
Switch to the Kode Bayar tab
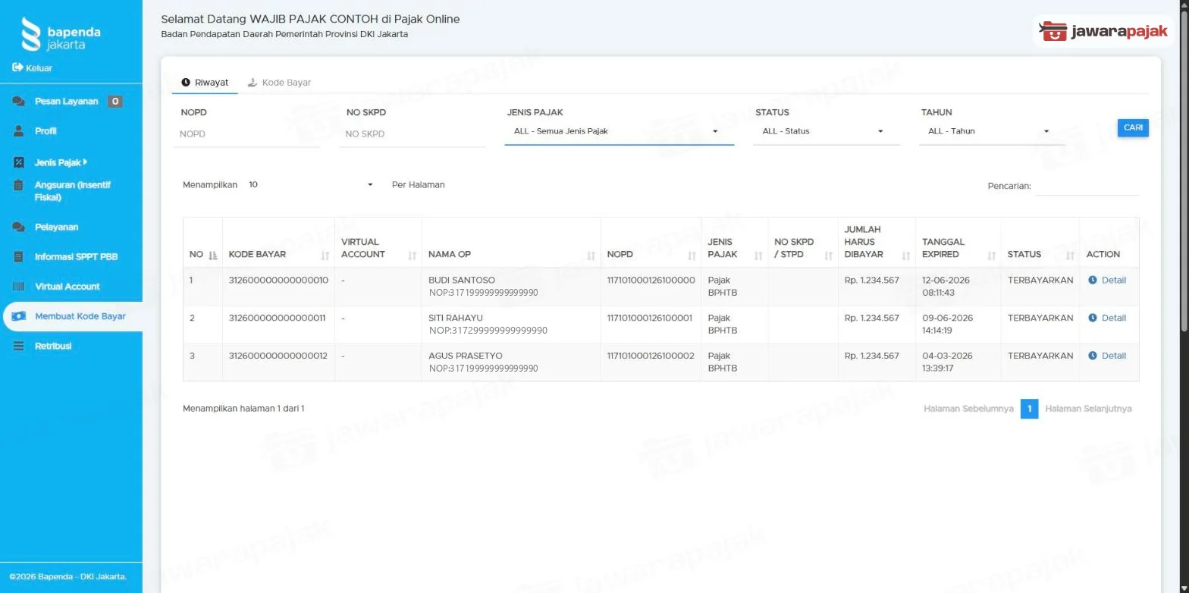tap(279, 83)
